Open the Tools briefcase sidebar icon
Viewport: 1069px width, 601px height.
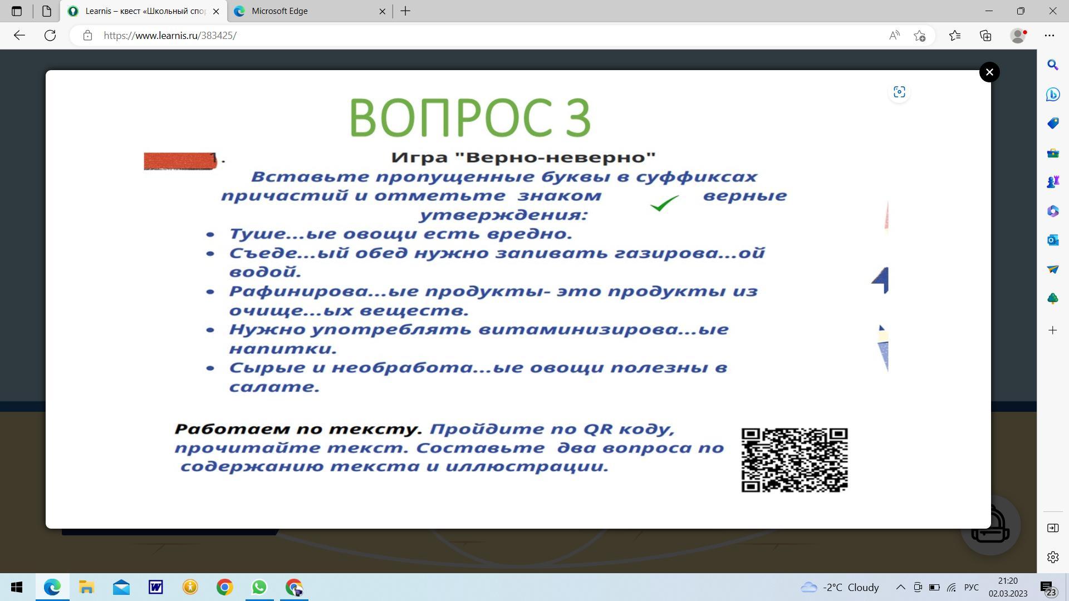(1052, 153)
